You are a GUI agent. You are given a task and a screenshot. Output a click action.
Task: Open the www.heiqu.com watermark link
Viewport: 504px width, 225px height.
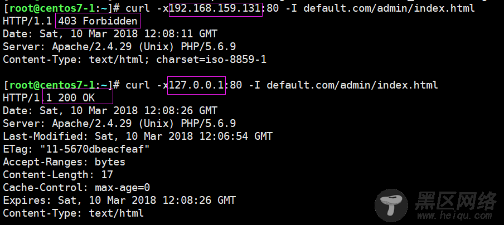(x=454, y=215)
